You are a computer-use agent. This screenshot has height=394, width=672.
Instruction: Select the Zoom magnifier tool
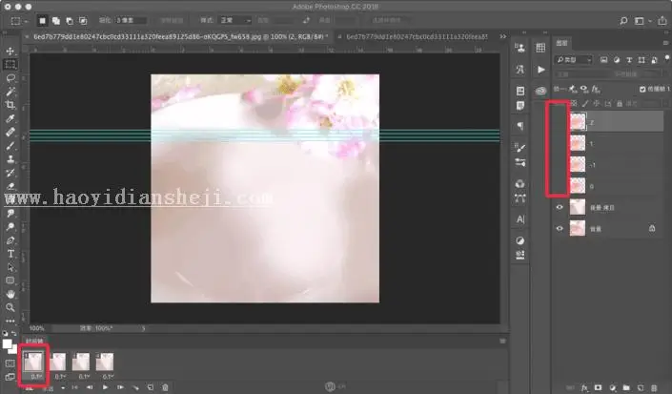click(10, 307)
